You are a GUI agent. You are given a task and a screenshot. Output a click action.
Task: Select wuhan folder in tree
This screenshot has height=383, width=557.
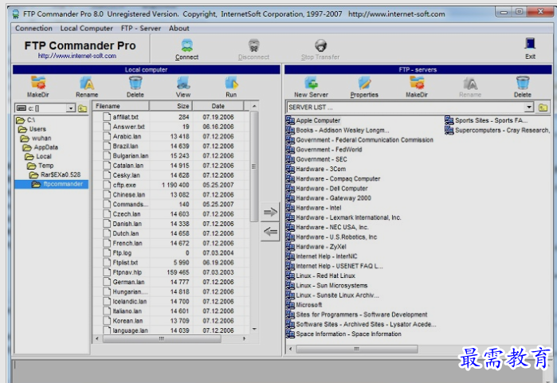click(36, 139)
